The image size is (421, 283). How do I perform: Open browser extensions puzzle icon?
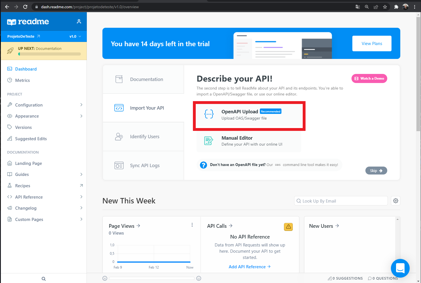pyautogui.click(x=396, y=7)
